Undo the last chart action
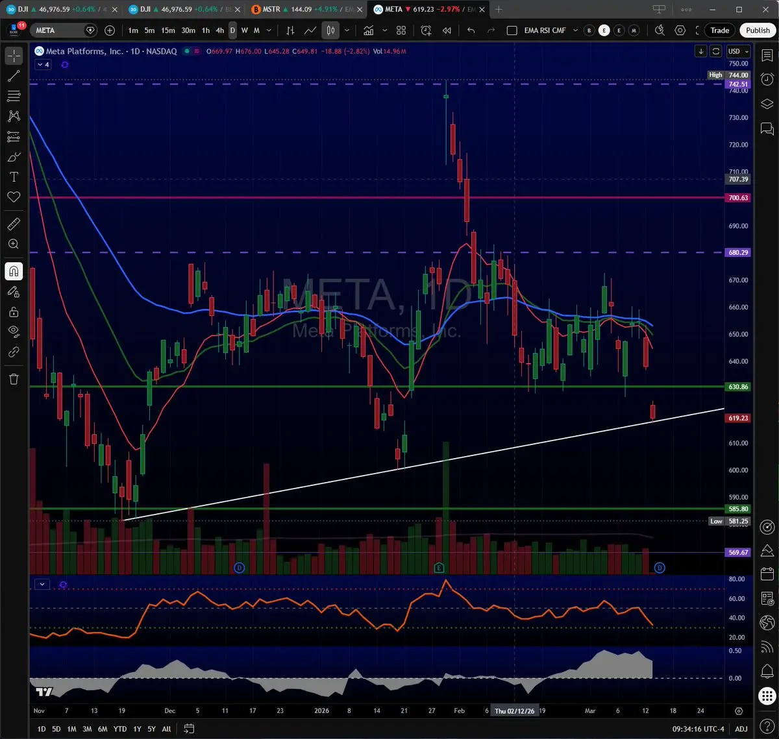This screenshot has width=779, height=739. point(471,30)
